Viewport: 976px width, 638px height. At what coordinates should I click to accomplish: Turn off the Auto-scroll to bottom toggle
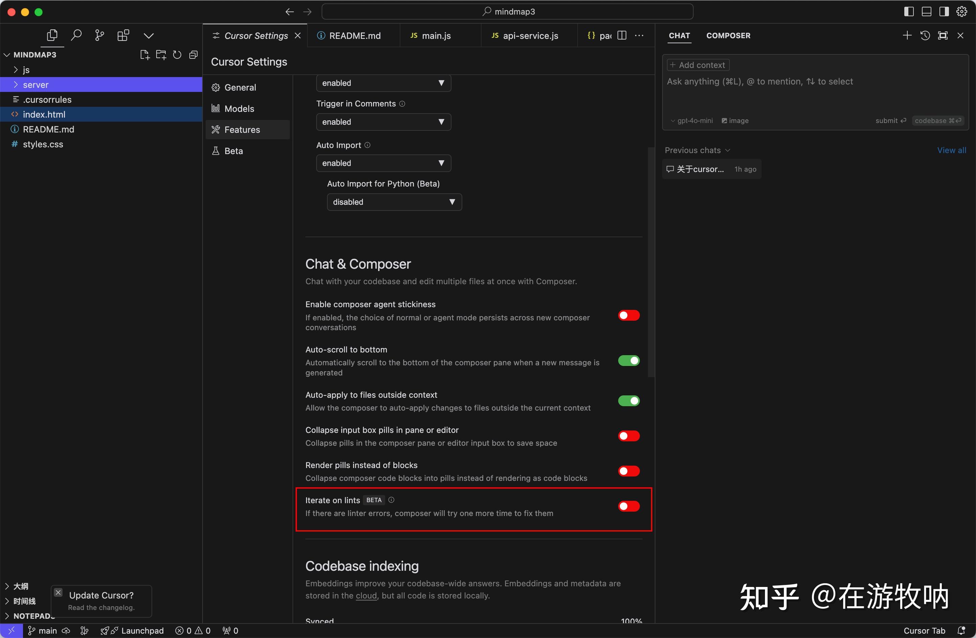coord(629,361)
